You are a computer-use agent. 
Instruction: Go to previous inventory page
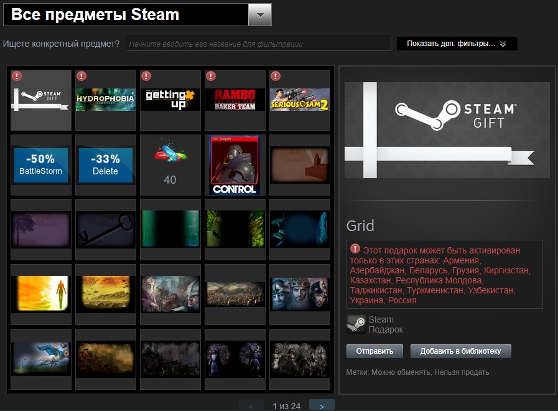251,405
